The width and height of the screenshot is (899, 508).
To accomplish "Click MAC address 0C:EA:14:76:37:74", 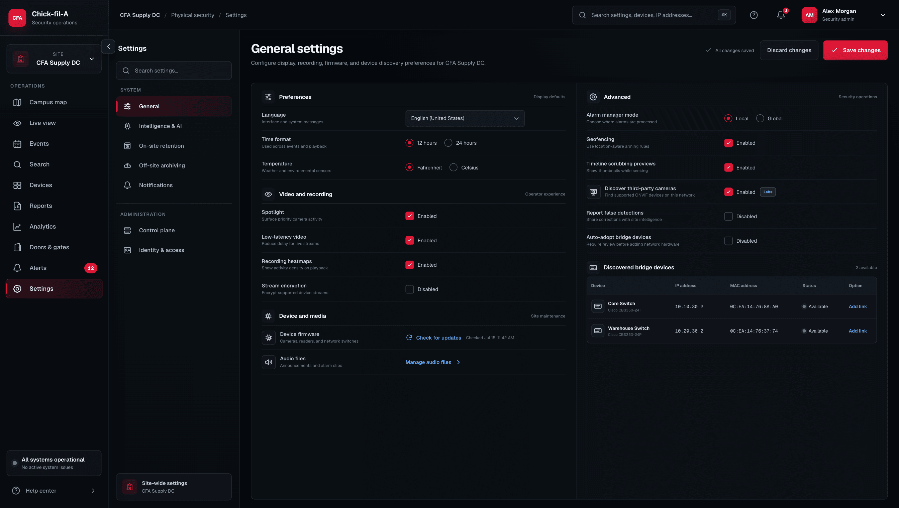I will [x=754, y=331].
